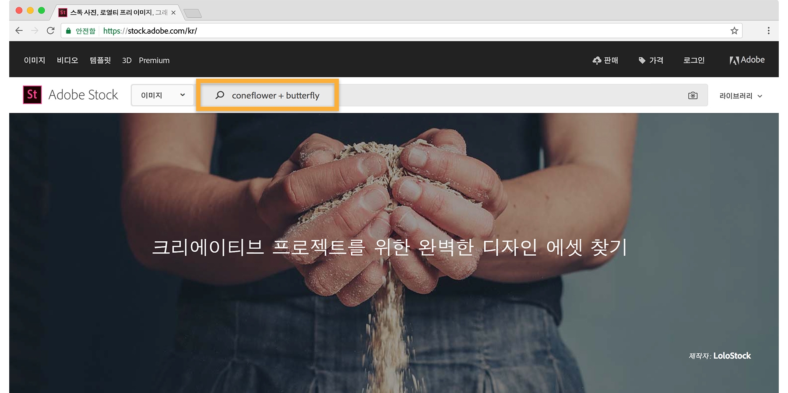
Task: Open the Premium collection link
Action: pos(154,60)
